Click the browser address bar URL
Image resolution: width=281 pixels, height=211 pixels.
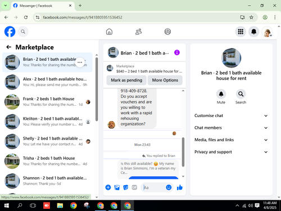click(83, 17)
